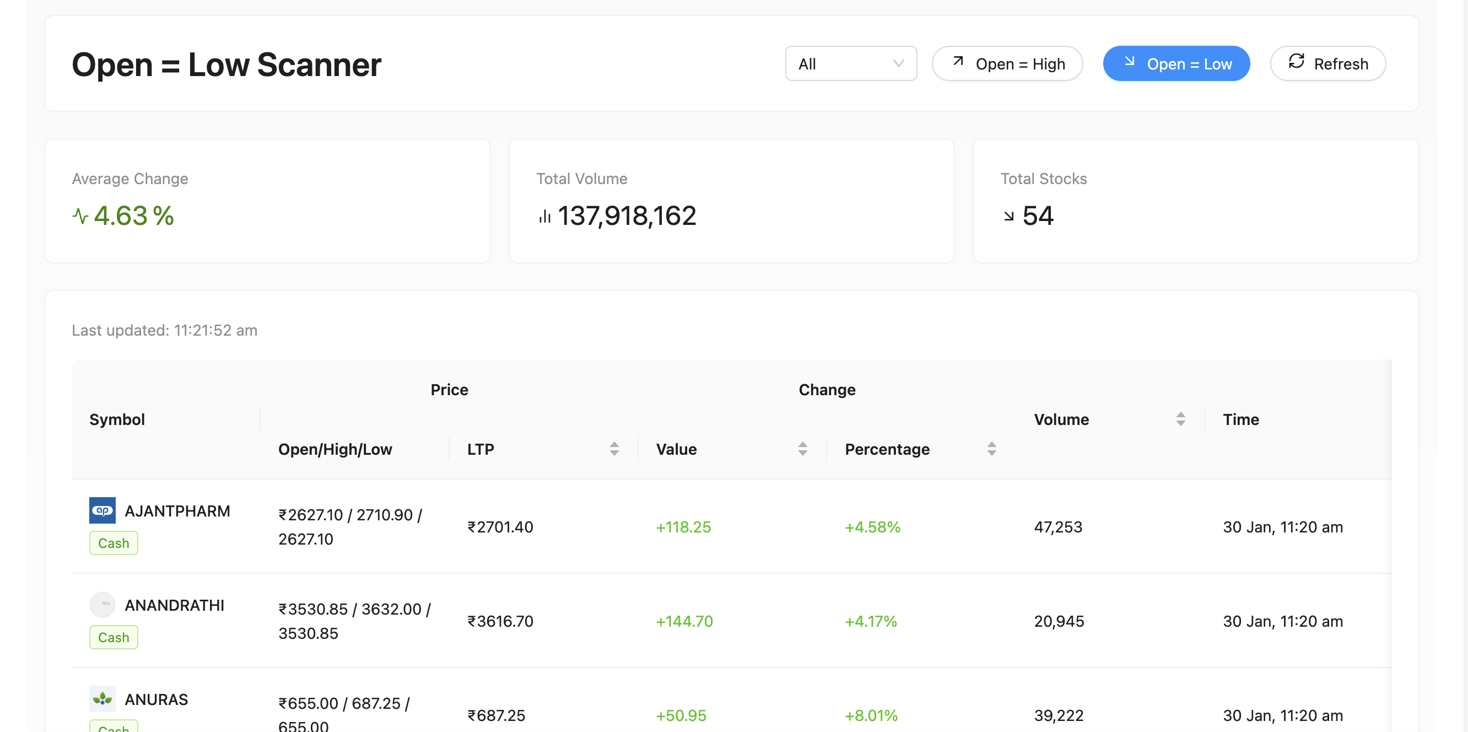Select the Open = Low scanner button
The height and width of the screenshot is (732, 1468).
[1176, 64]
